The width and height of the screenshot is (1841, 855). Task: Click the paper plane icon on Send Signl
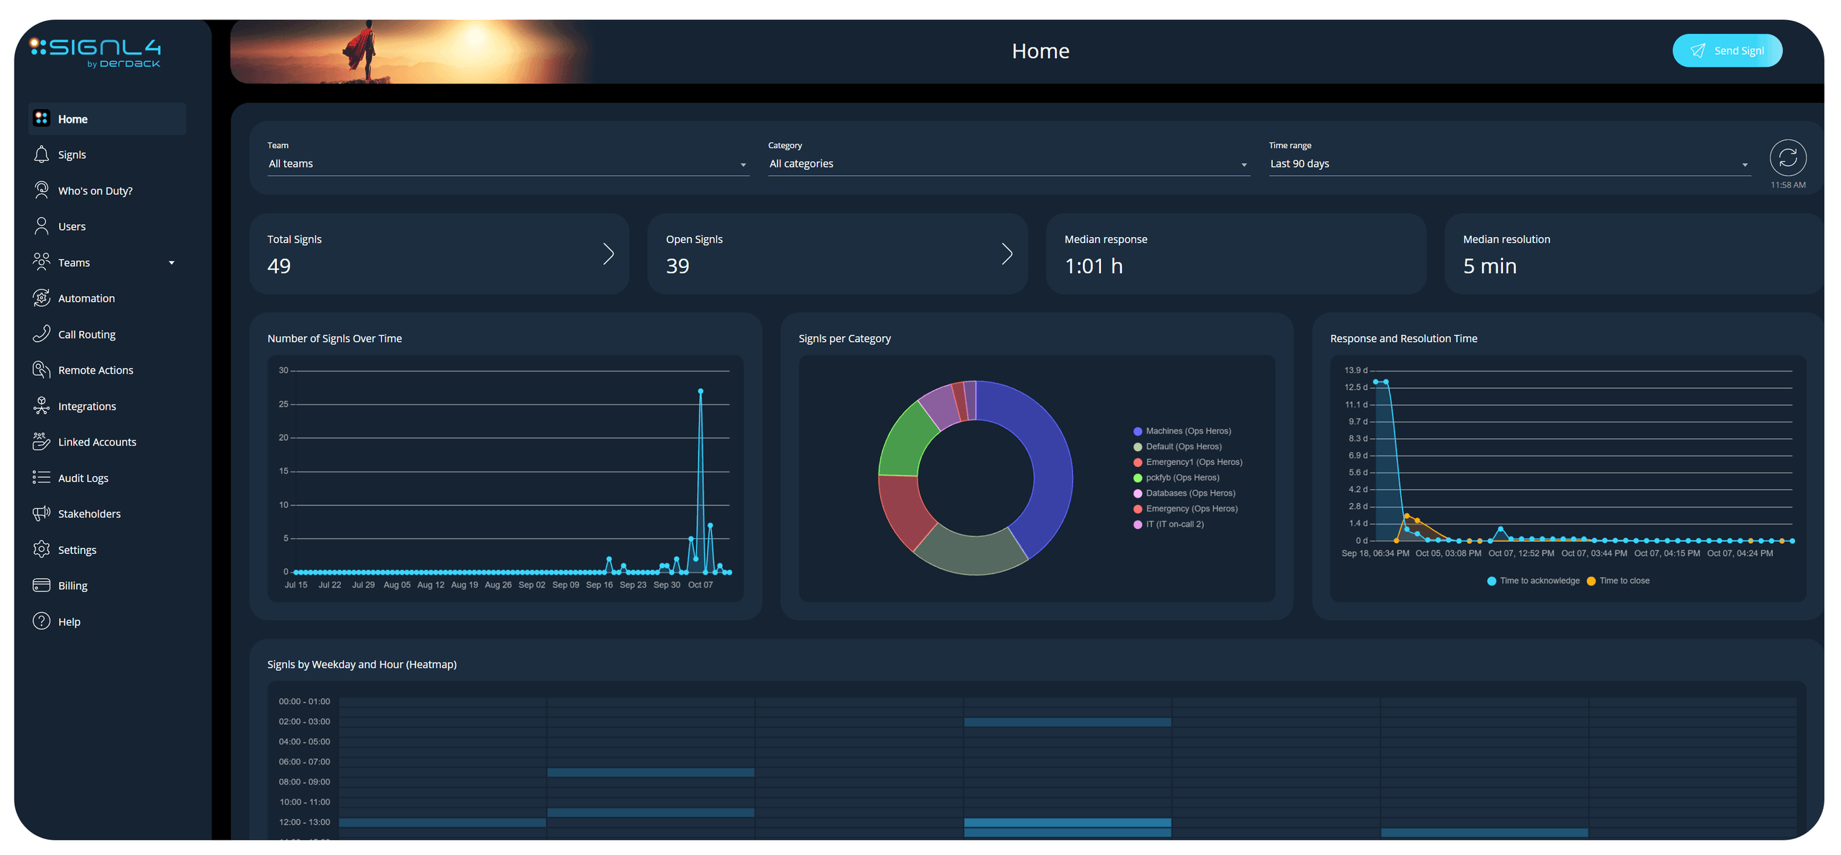(1697, 50)
